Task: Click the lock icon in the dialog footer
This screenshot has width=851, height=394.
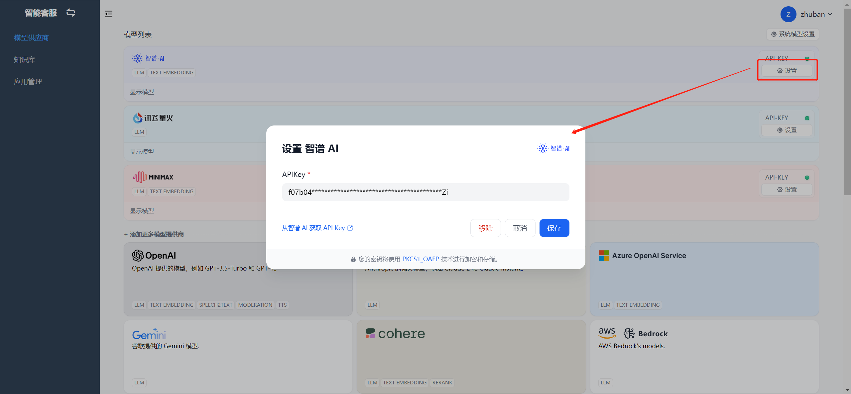Action: point(353,260)
